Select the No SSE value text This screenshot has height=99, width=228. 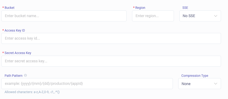(189, 16)
